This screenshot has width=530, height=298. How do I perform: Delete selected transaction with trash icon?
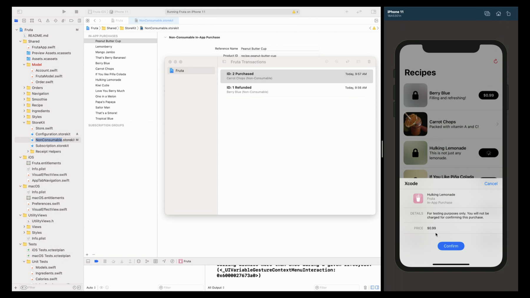click(369, 62)
